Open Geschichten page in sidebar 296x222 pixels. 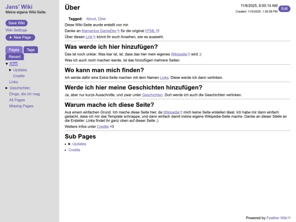coord(20,88)
